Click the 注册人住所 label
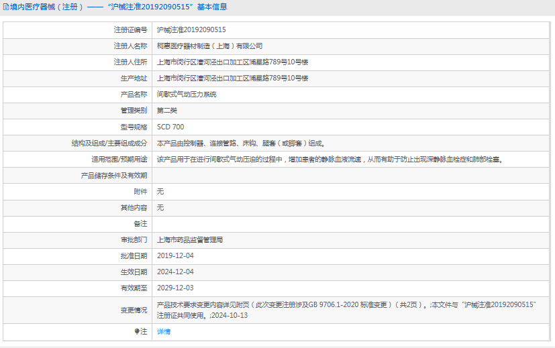 point(130,62)
